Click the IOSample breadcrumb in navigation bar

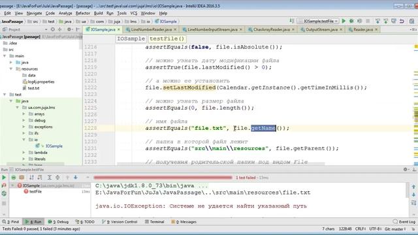coord(165,22)
